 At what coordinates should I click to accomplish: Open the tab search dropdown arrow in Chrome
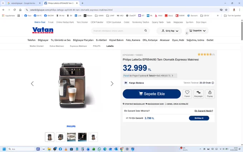click(x=3, y=3)
